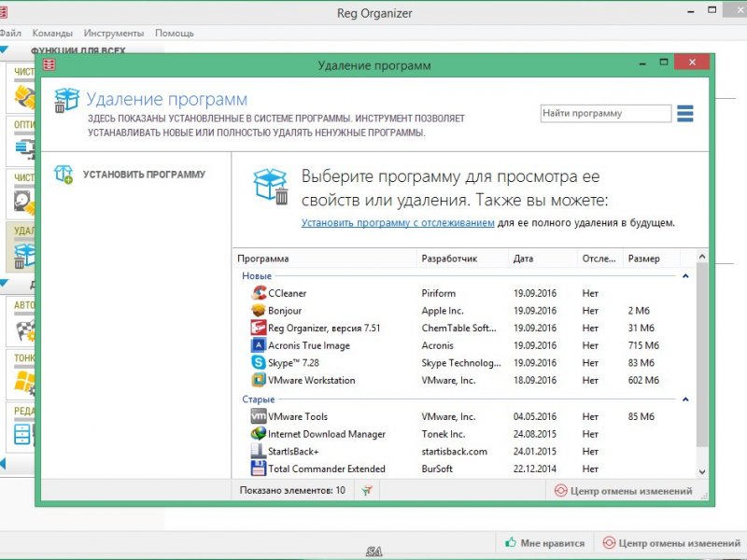Click the 715 Мб size cell
The width and height of the screenshot is (747, 560).
[x=643, y=345]
